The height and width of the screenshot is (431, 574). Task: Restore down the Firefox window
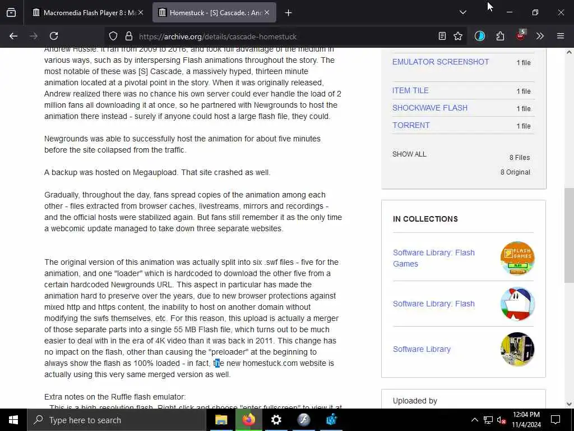coord(535,12)
